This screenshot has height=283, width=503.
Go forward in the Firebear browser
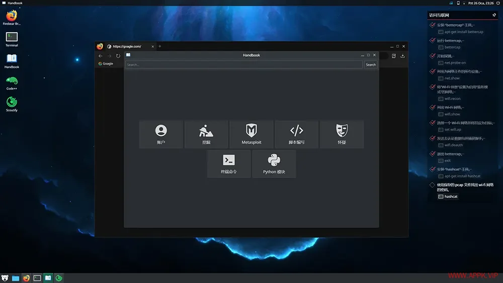(109, 56)
